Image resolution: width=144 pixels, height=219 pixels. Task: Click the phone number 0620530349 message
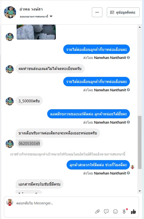tap(29, 144)
